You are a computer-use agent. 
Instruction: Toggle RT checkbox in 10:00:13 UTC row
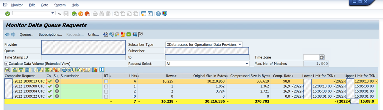pos(106,81)
